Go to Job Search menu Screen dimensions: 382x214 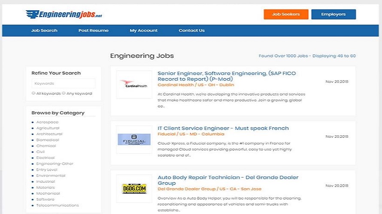44,31
